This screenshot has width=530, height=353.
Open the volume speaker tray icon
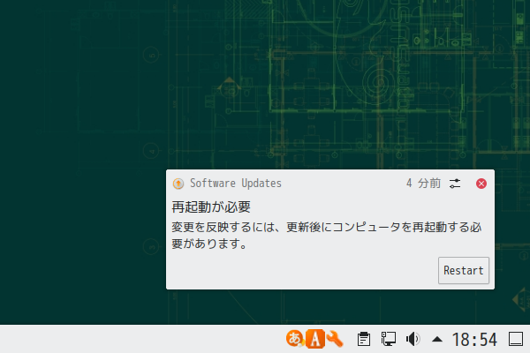click(x=413, y=339)
